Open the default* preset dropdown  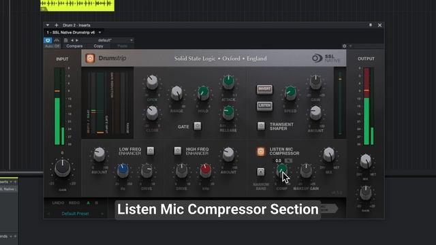click(x=108, y=40)
